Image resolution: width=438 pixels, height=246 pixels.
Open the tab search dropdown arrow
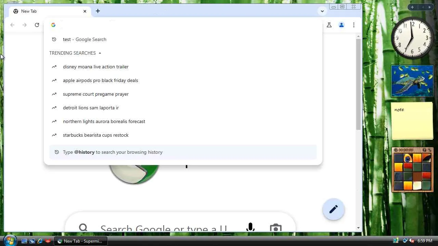point(322,11)
